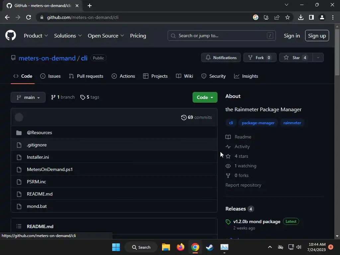Click the tab search chevron in title bar
Screen dimensions: 340x255
pyautogui.click(x=287, y=5)
